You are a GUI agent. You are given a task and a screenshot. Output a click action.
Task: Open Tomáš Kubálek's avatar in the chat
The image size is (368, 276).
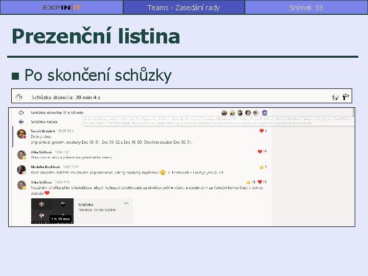[21, 134]
